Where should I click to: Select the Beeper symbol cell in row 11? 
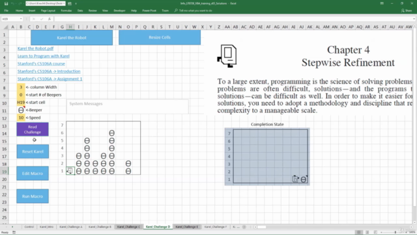[21, 110]
